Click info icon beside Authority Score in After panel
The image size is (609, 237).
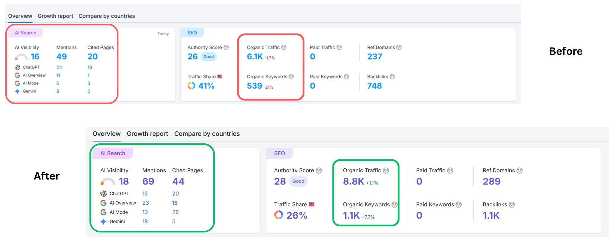(x=319, y=171)
